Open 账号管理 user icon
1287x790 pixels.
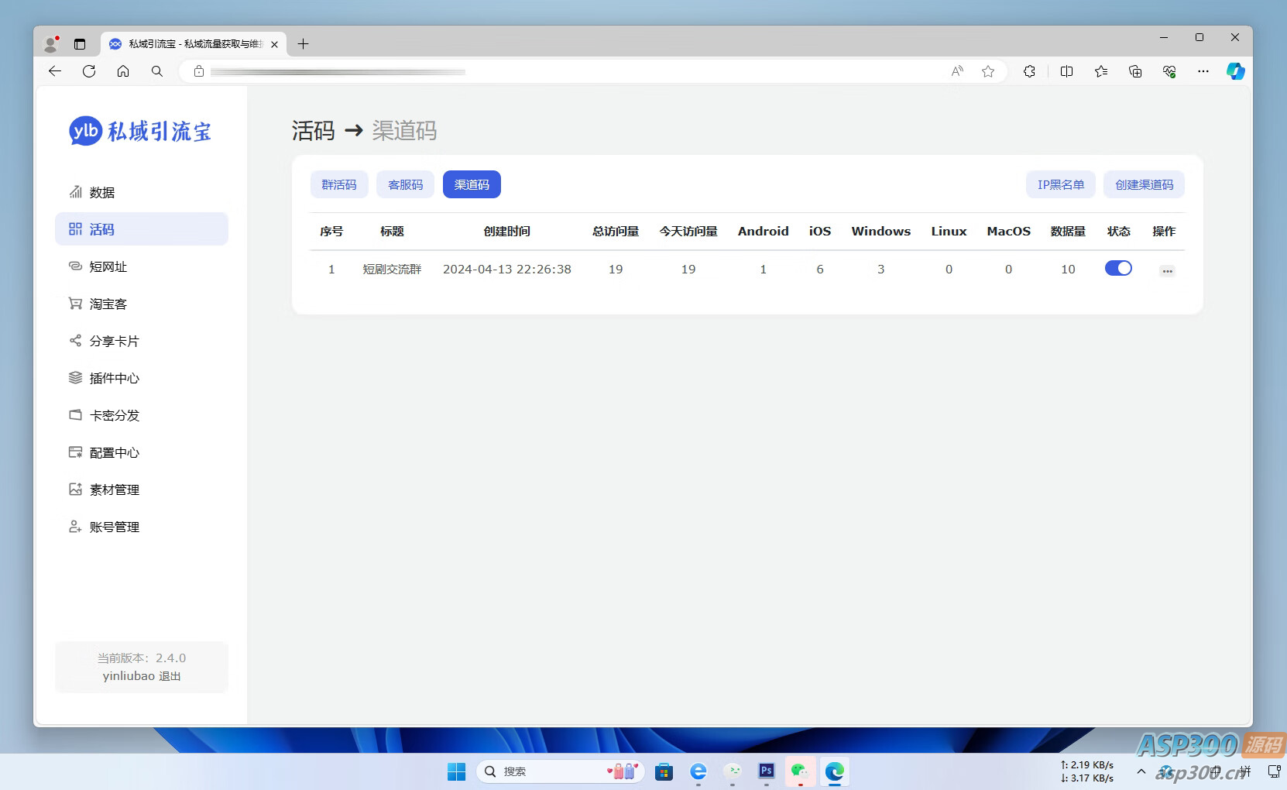tap(75, 527)
